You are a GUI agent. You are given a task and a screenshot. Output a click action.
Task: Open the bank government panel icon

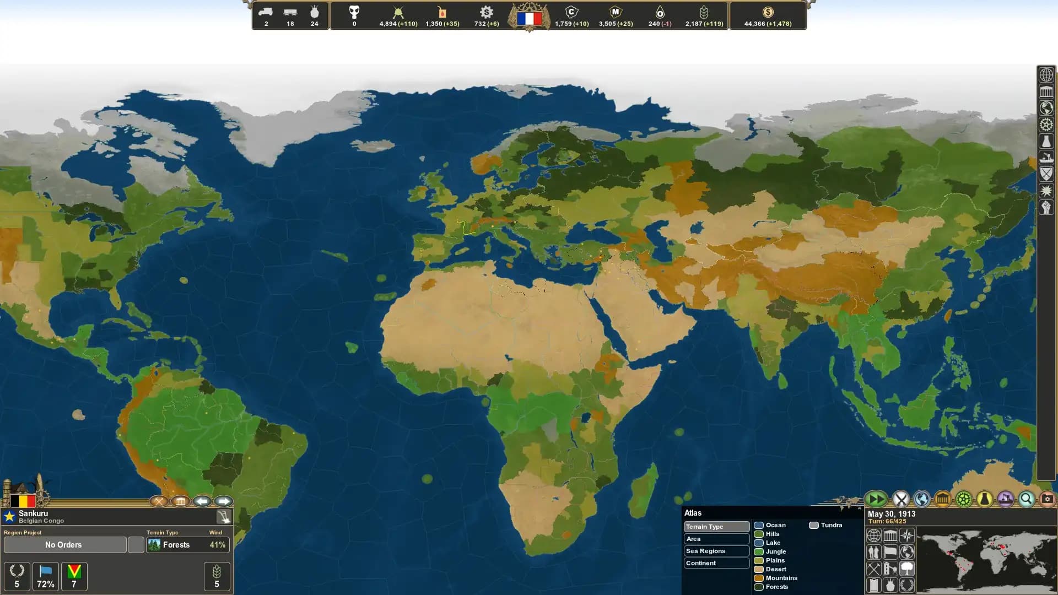pyautogui.click(x=942, y=499)
